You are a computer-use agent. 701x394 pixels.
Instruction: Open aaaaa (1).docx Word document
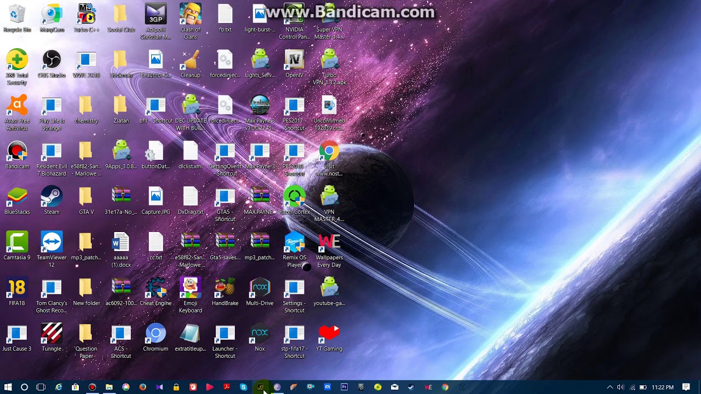tap(121, 250)
